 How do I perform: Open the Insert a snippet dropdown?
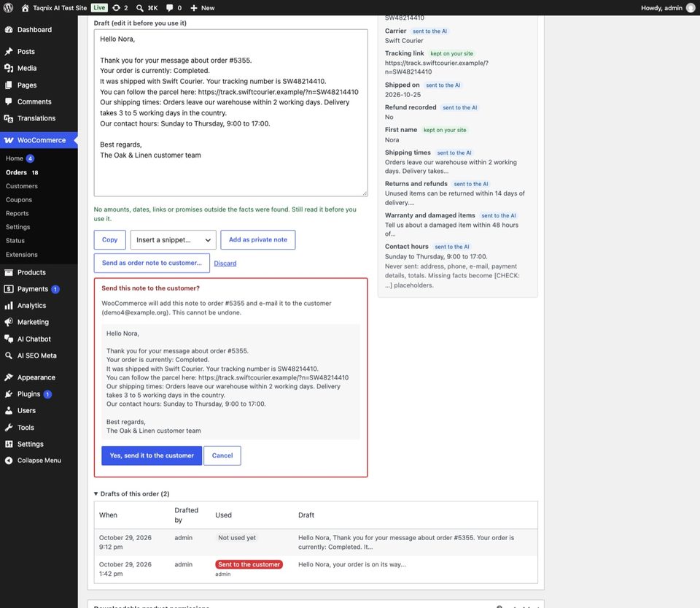[x=174, y=240]
